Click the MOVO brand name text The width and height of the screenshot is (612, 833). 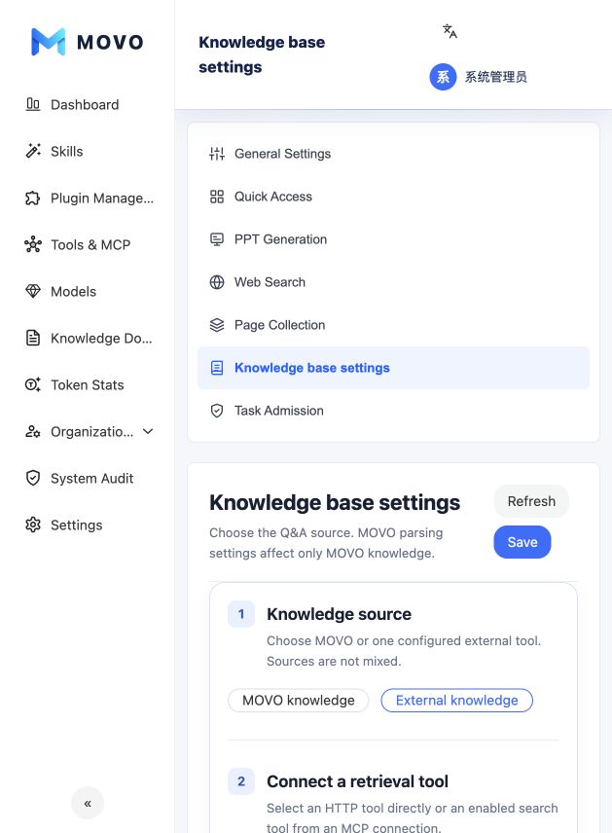click(110, 42)
